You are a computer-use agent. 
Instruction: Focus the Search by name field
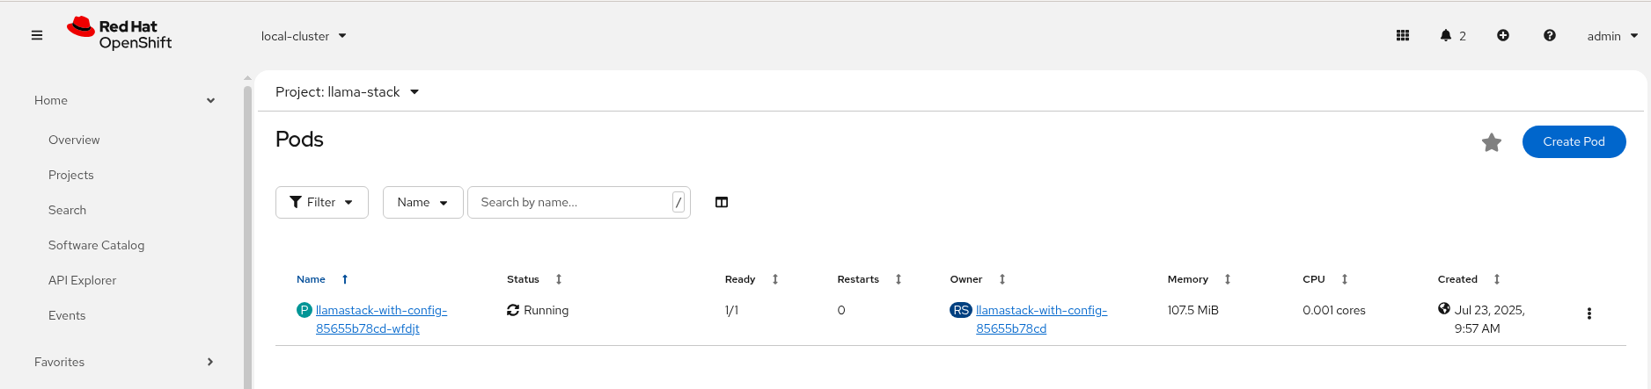[572, 203]
